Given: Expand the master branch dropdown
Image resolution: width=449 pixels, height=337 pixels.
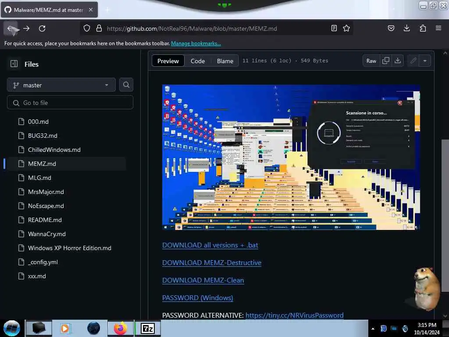Looking at the screenshot, I should click(x=61, y=85).
